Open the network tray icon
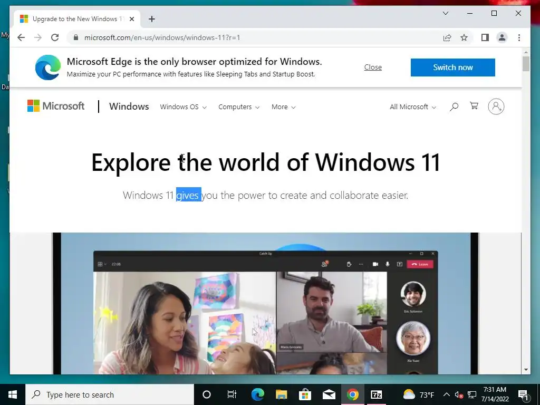 coord(472,394)
